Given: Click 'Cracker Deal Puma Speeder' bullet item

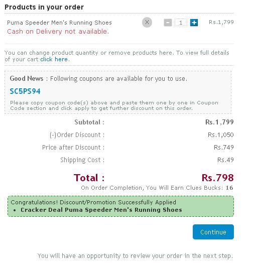Looking at the screenshot, I should click(x=101, y=210).
